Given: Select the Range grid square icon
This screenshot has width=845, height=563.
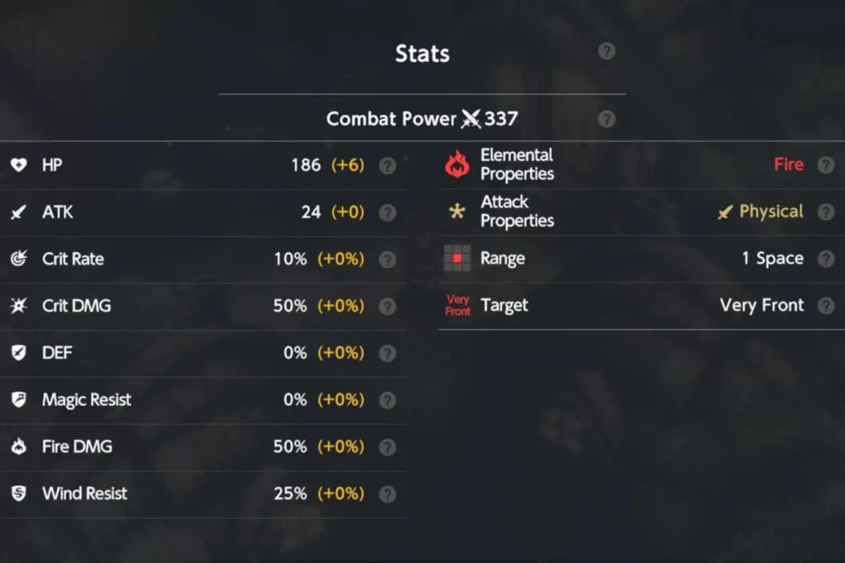Looking at the screenshot, I should pos(457,259).
